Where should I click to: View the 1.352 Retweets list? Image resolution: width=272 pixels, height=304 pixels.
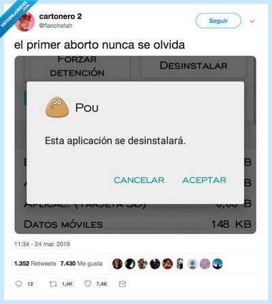tap(35, 264)
